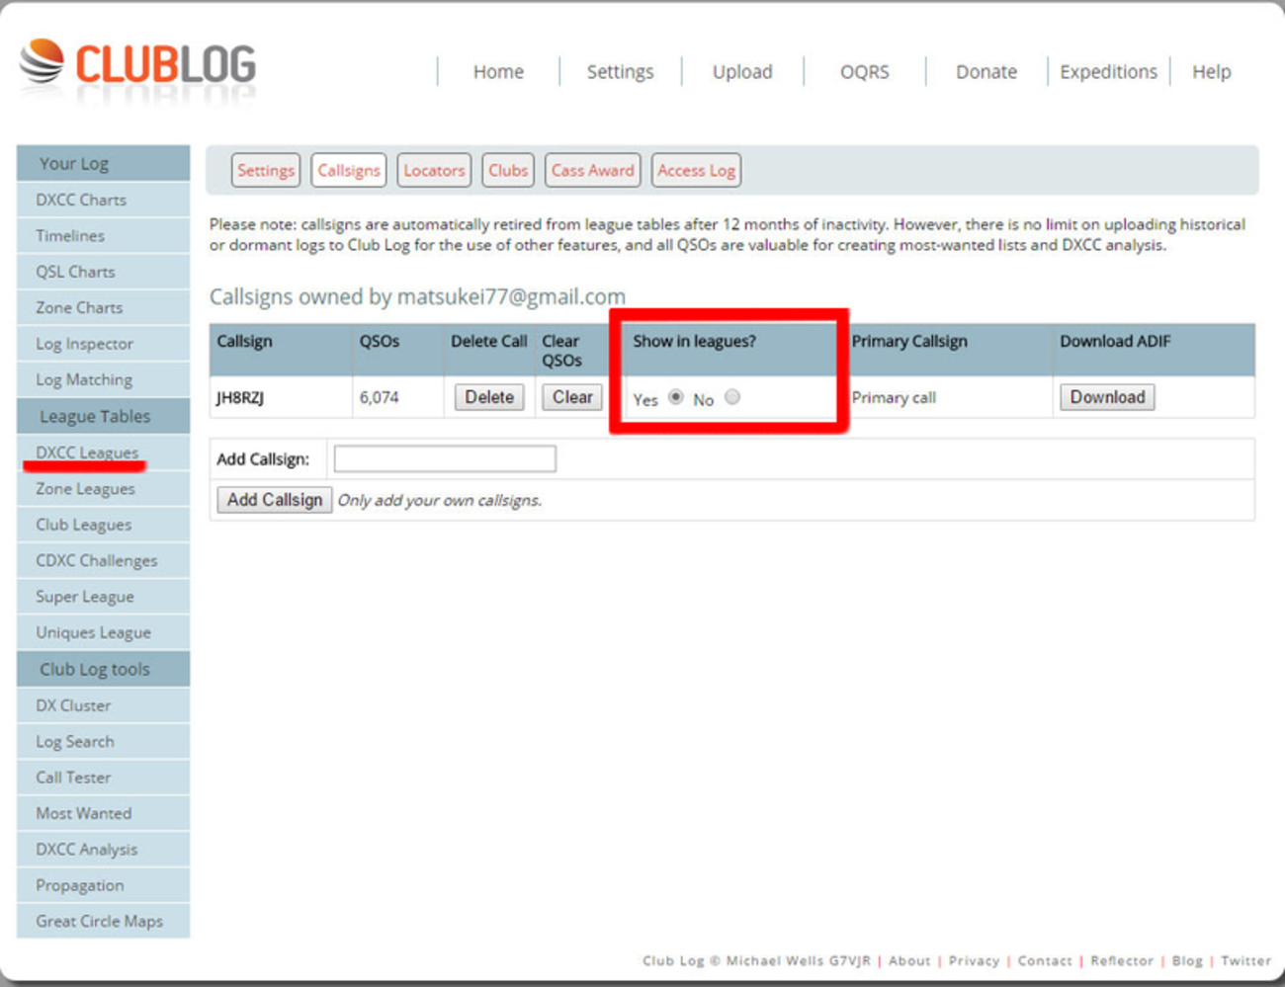Open the Settings tab in account settings
This screenshot has height=987, width=1285.
pos(265,170)
